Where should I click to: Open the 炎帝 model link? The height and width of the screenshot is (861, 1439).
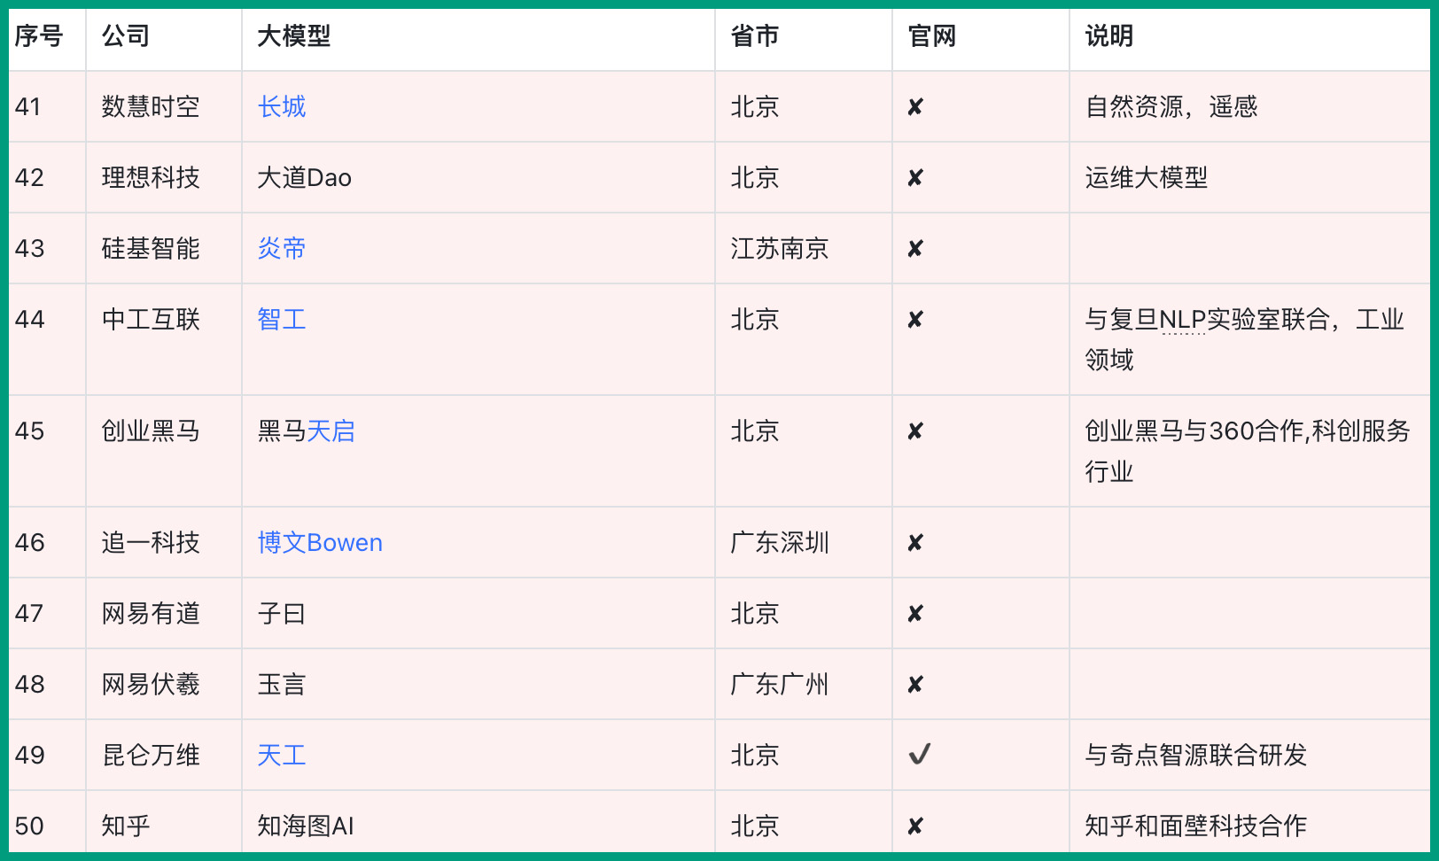(x=282, y=249)
